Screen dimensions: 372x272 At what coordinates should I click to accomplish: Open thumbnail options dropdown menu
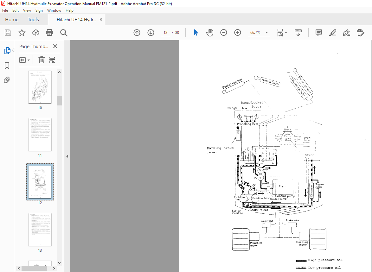[24, 60]
